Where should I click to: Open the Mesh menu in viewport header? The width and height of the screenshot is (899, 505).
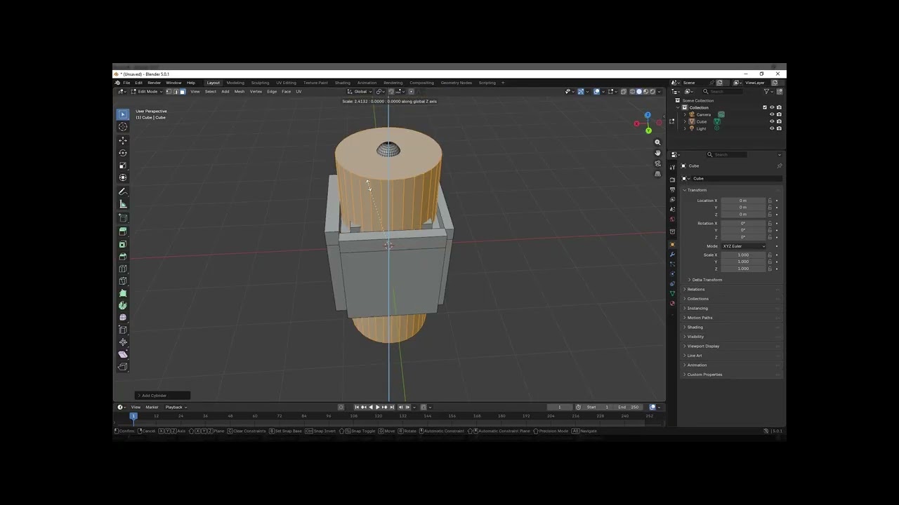click(239, 91)
